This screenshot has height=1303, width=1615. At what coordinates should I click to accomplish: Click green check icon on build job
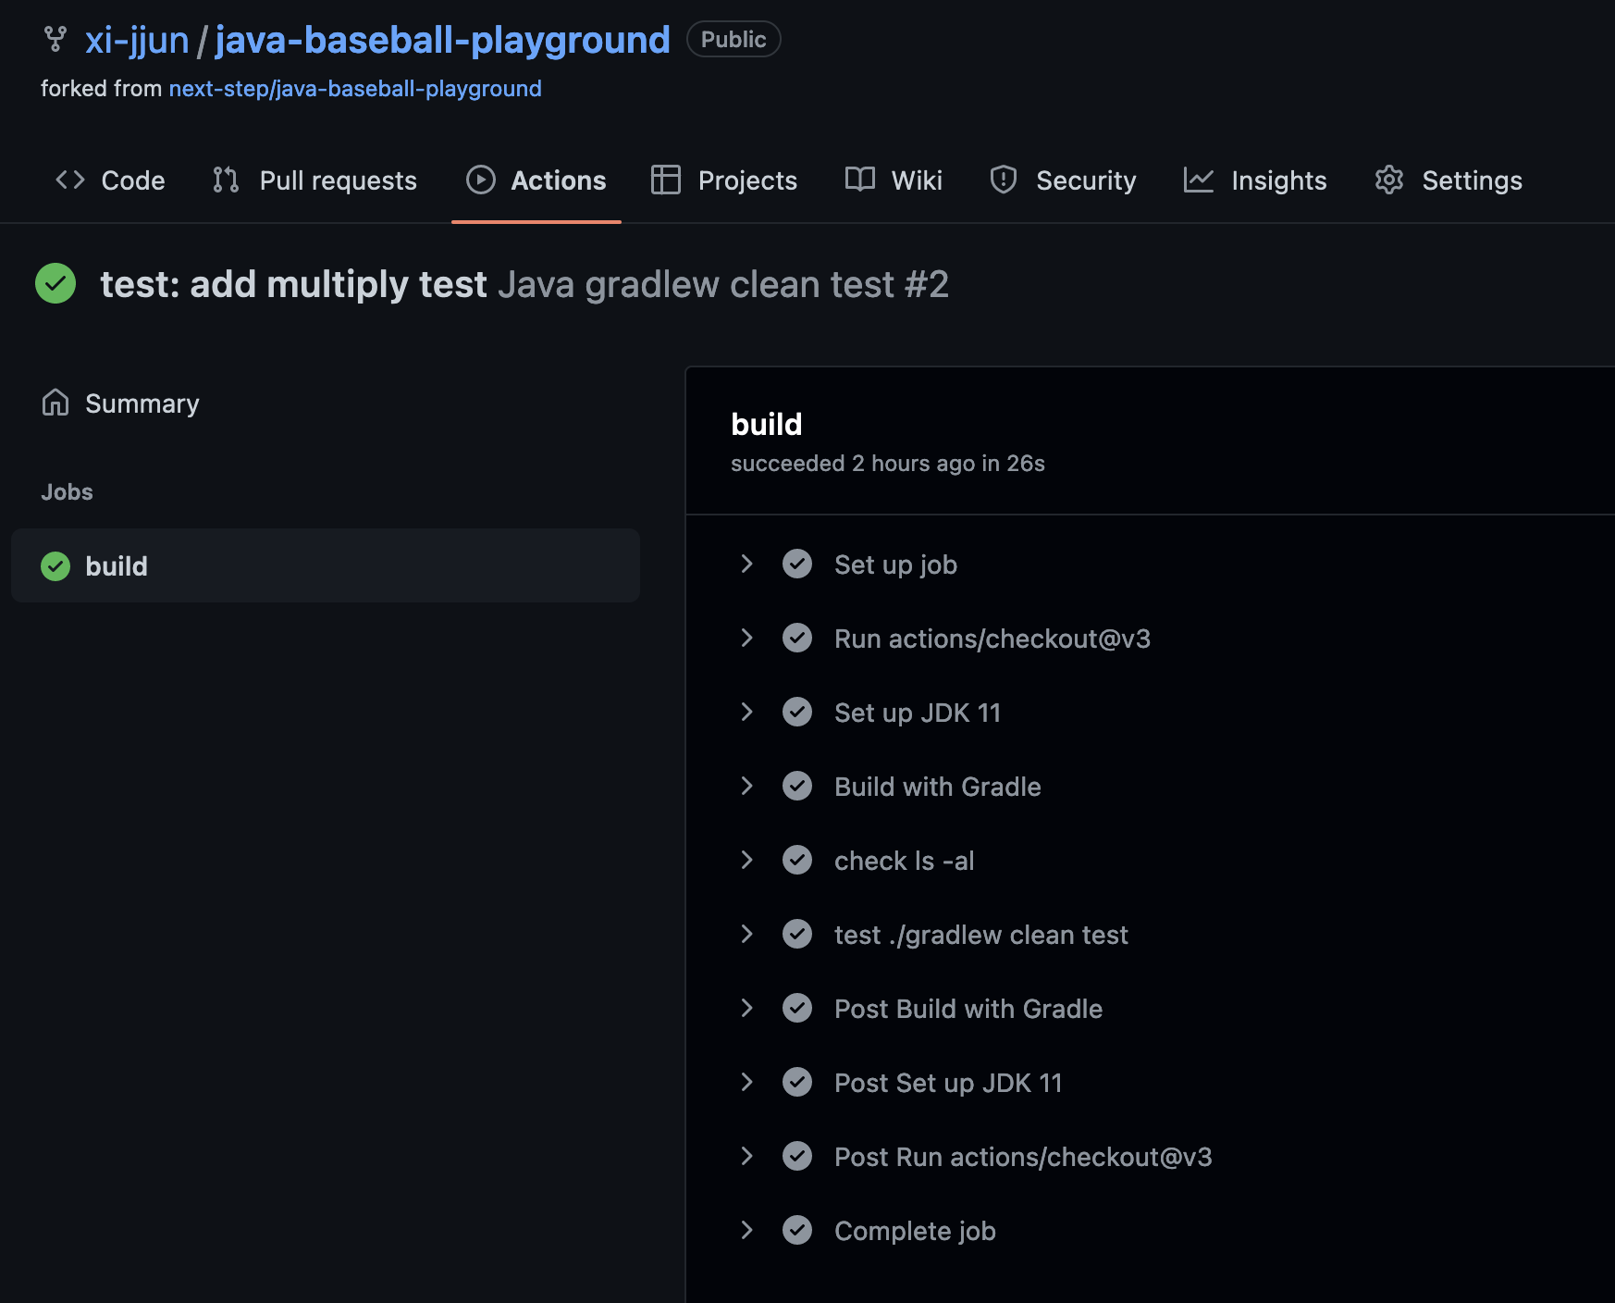tap(55, 565)
